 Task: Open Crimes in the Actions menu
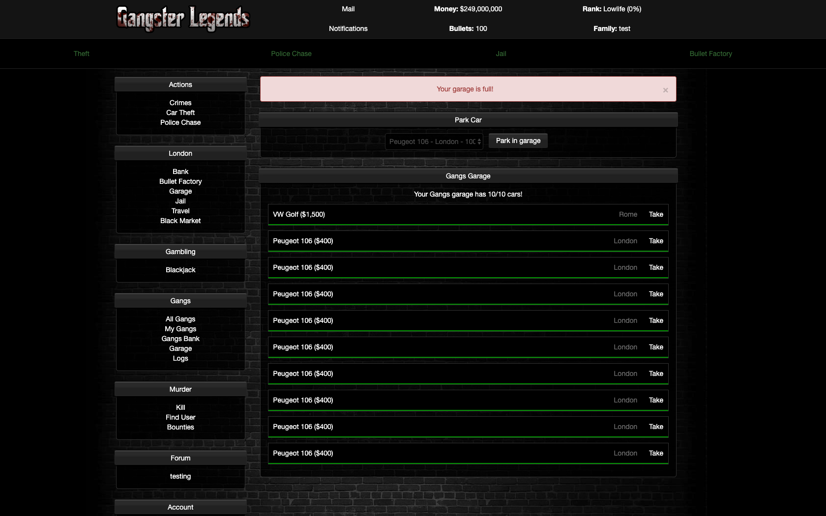pos(180,103)
